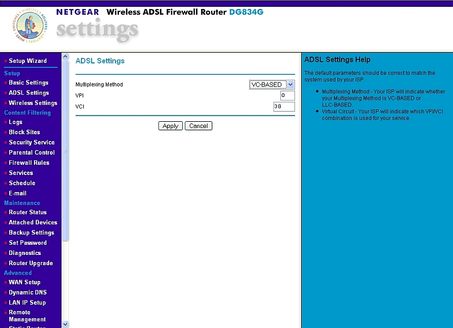Open the Setup Wizard
Viewport: 453px width, 328px height.
pos(27,61)
